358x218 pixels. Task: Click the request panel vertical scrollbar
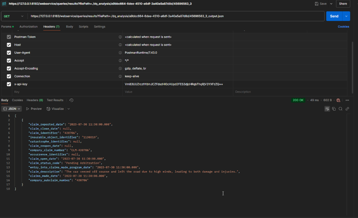353,67
